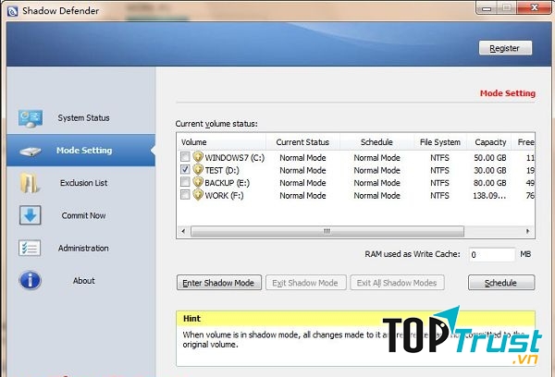
Task: Click the About info icon
Action: (30, 280)
